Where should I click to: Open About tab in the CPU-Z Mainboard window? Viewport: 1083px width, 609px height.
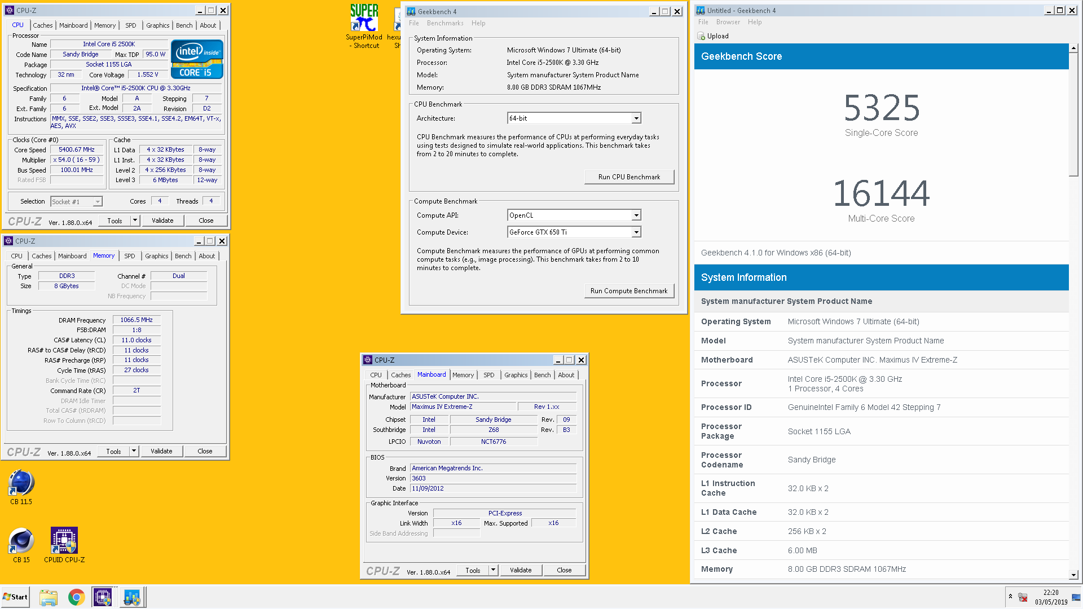pos(566,375)
